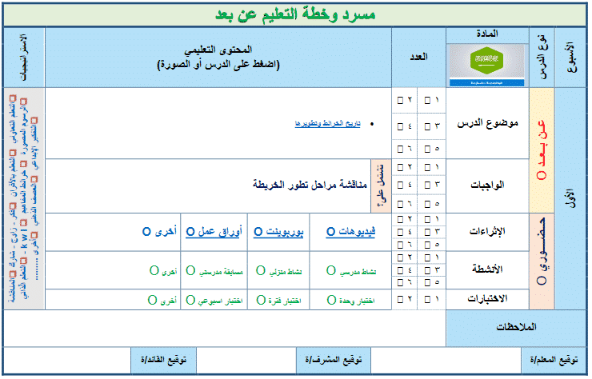Tick the العصف الذهني strategy checkbox
This screenshot has width=592, height=379.
(x=34, y=179)
